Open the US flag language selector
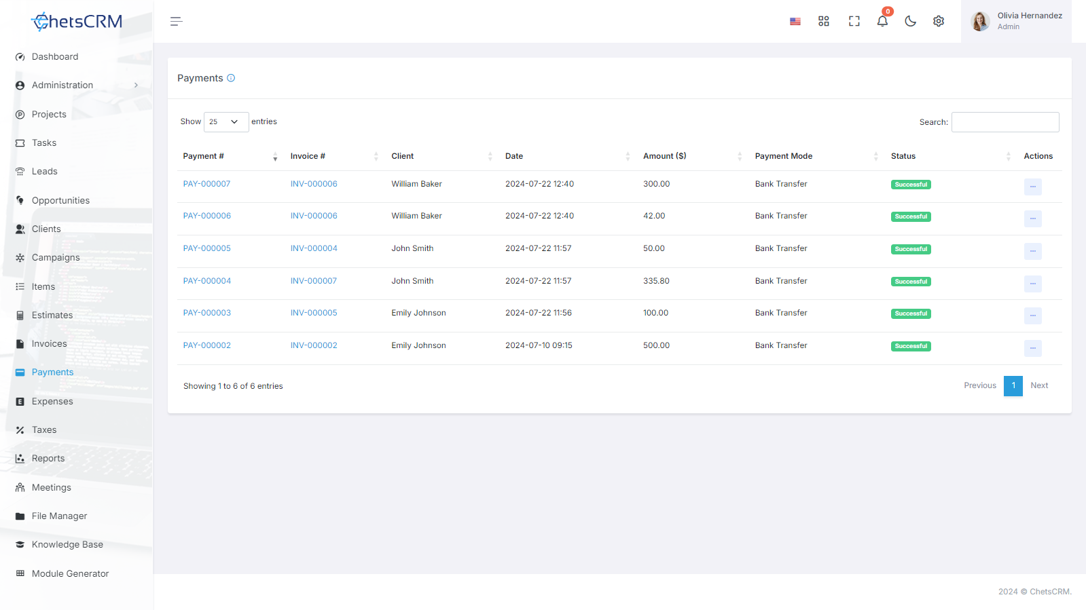The width and height of the screenshot is (1086, 610). pos(795,22)
